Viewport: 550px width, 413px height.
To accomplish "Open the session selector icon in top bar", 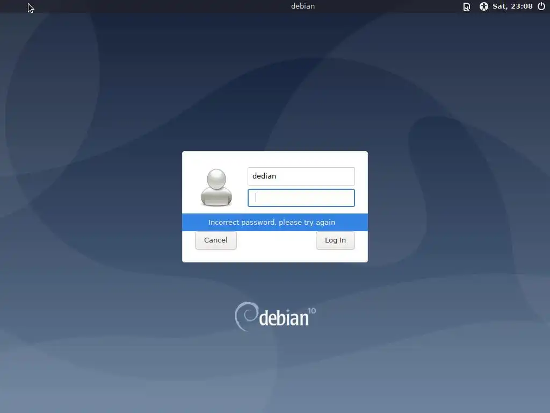I will coord(467,6).
